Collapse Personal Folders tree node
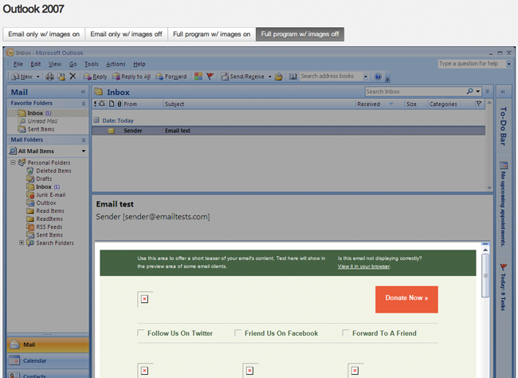 [13, 163]
